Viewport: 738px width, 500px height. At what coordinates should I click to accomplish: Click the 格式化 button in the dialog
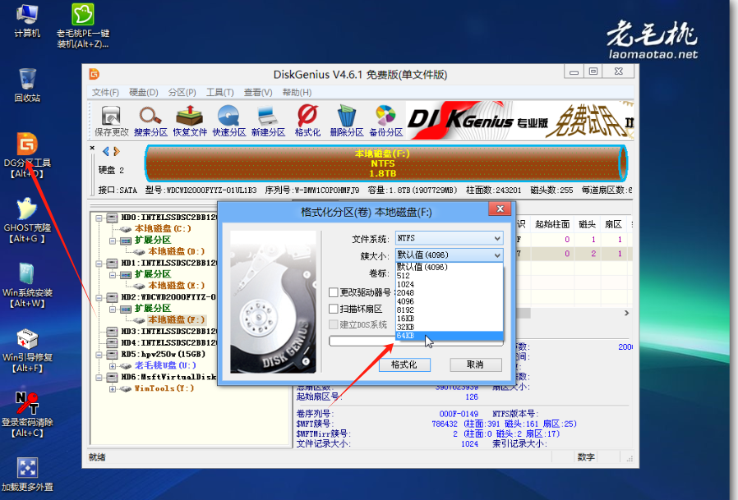point(404,365)
